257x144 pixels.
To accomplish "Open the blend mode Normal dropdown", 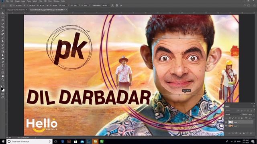I will pos(233,114).
